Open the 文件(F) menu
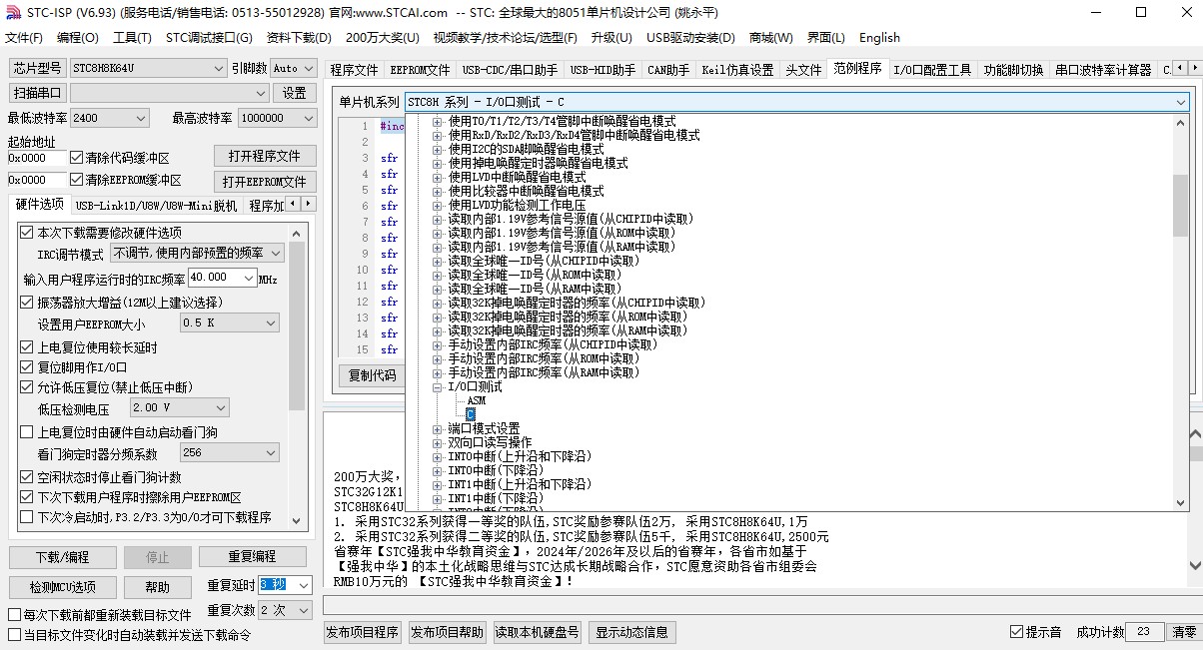1203x650 pixels. click(24, 38)
